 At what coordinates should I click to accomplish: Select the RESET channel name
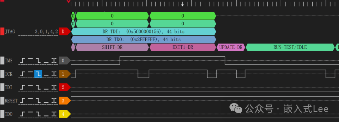(x=11, y=101)
